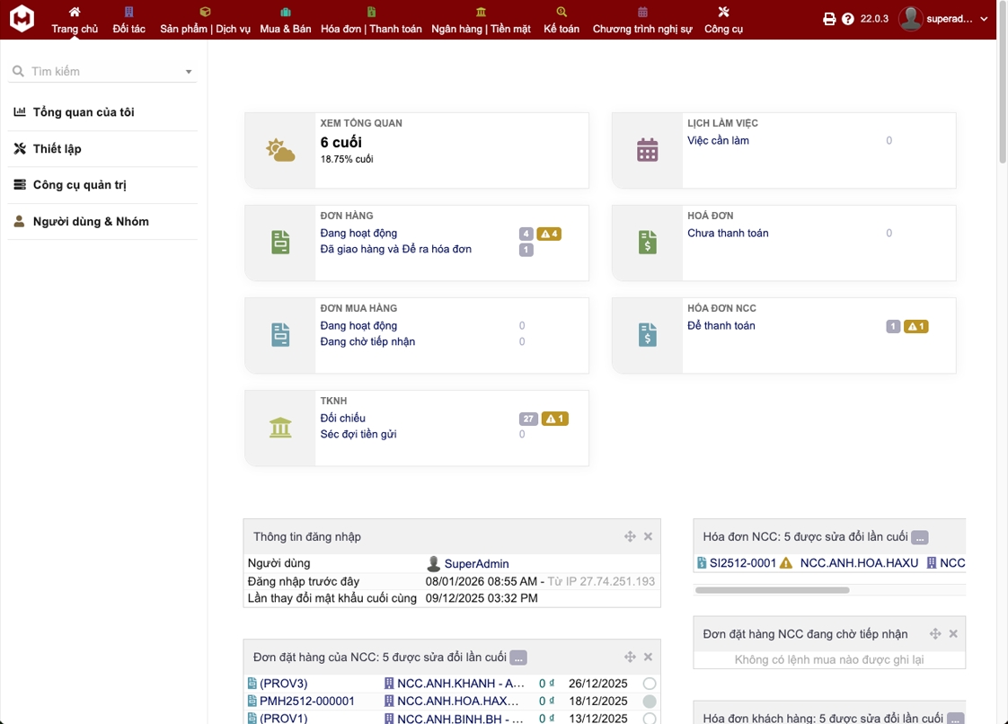Click the page vertical scrollbar
1008x724 pixels.
(1003, 83)
